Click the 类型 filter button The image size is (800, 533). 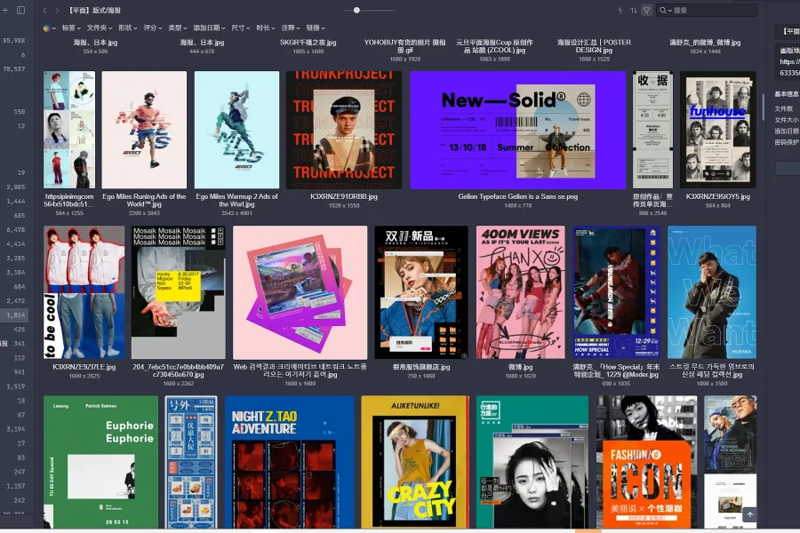[x=178, y=28]
